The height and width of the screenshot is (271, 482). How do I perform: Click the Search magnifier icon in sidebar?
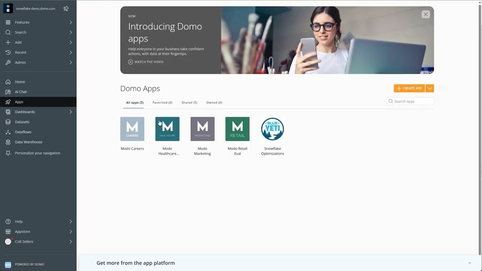click(x=8, y=32)
